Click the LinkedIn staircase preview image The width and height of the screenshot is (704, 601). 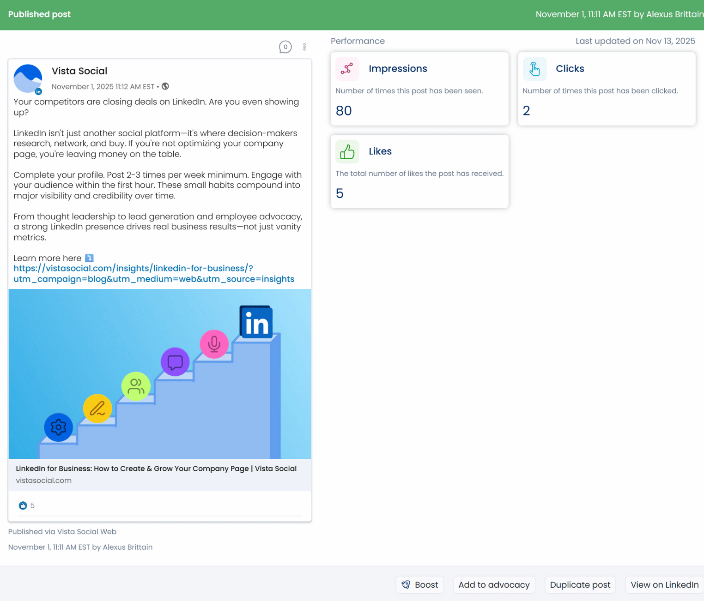tap(160, 374)
